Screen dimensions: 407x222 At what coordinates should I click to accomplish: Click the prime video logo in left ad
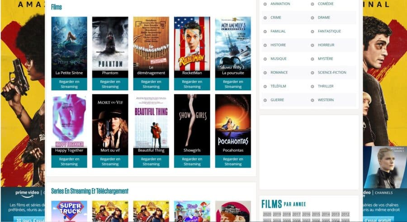27,194
